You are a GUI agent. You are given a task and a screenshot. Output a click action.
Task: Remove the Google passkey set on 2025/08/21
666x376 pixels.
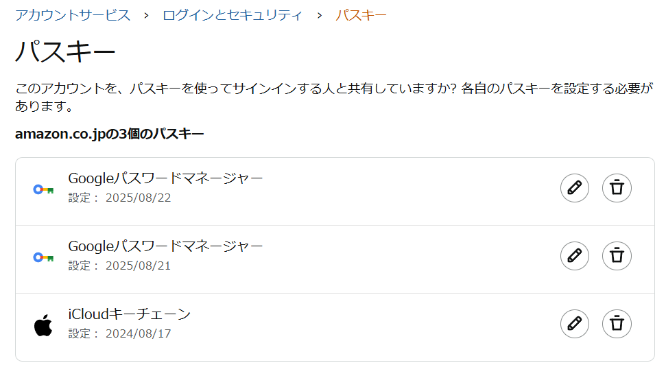point(617,256)
